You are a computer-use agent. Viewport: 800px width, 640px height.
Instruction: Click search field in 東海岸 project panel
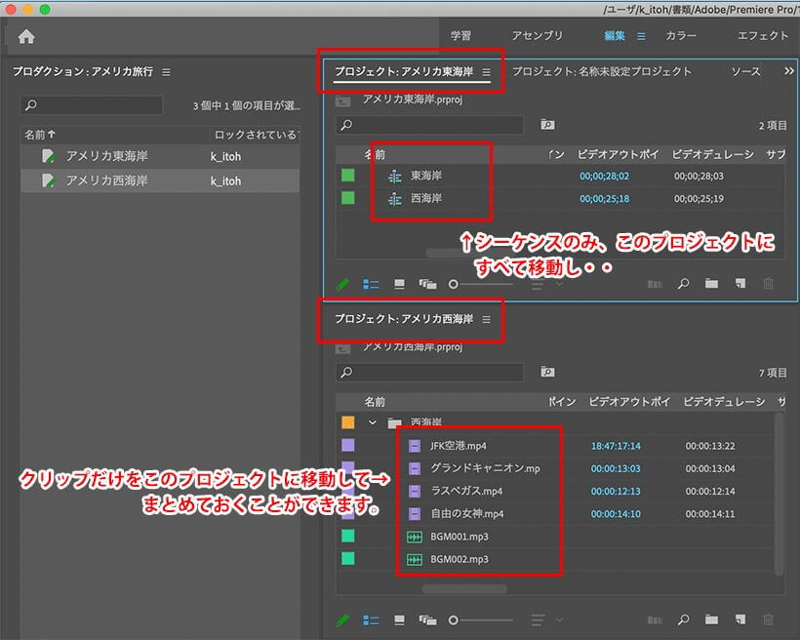click(x=429, y=125)
